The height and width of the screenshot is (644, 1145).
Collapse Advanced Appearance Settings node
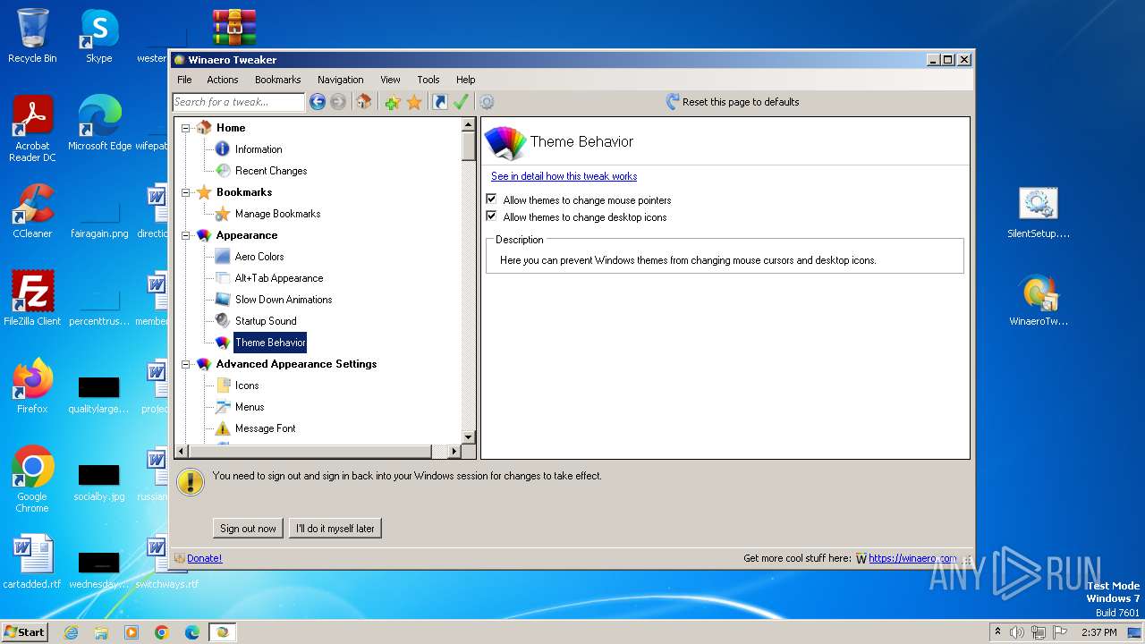(186, 364)
